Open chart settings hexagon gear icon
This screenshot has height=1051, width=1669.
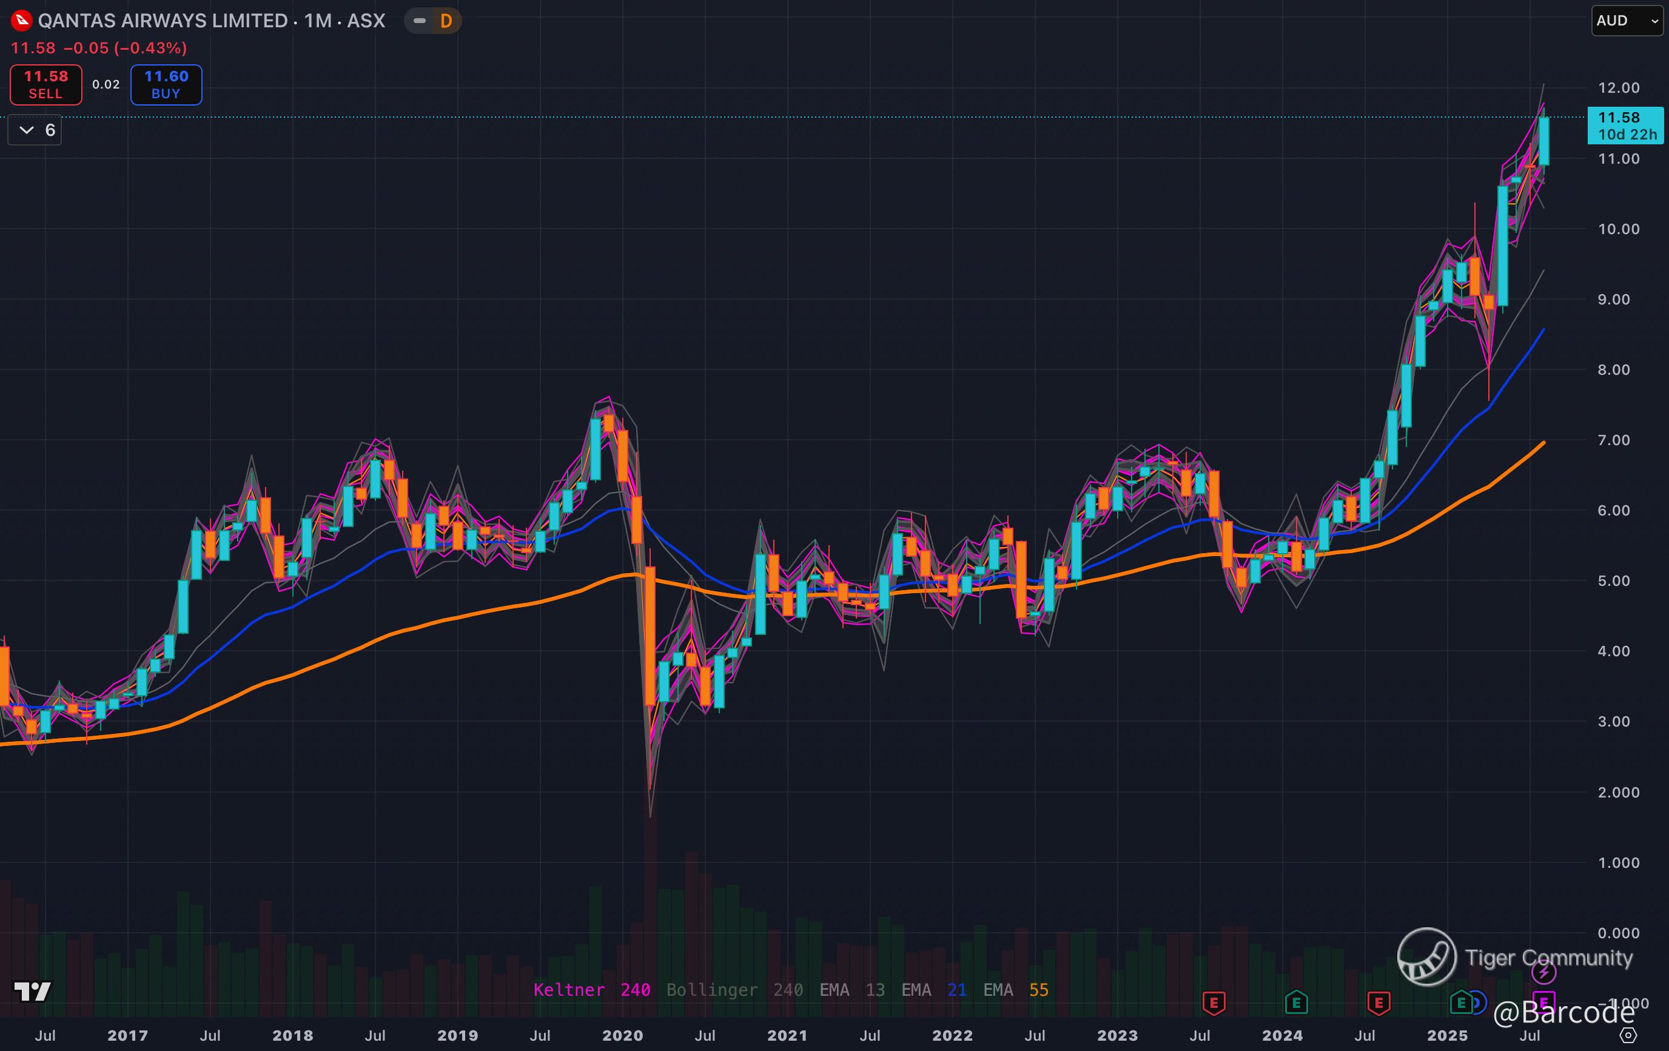[1628, 1035]
